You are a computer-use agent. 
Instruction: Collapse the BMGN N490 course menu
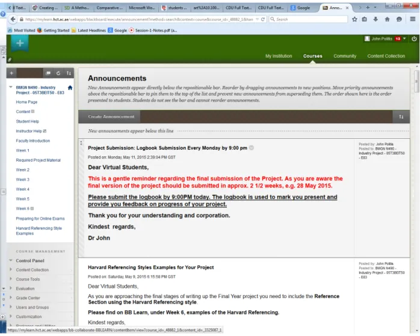coord(11,87)
